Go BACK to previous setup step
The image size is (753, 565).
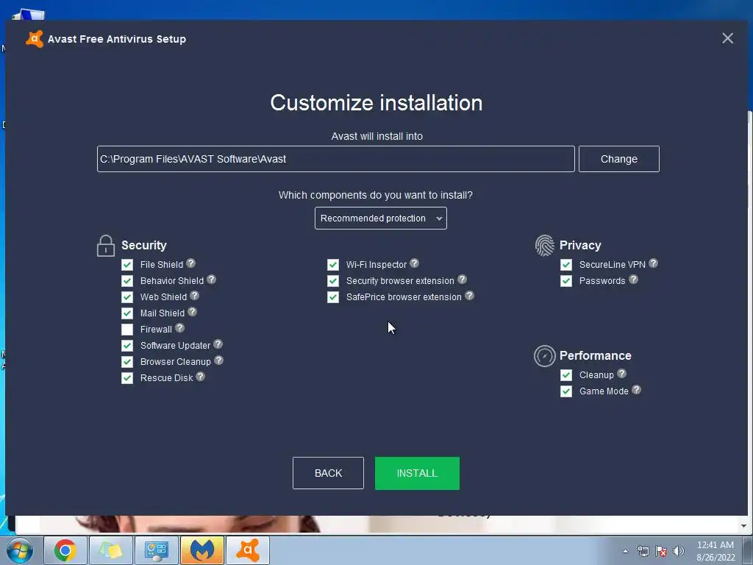click(328, 473)
